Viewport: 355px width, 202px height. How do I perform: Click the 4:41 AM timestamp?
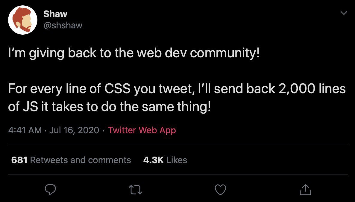[25, 130]
